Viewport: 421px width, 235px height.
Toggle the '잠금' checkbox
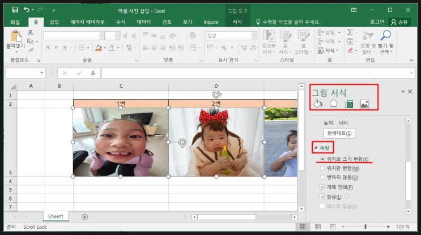coord(322,196)
